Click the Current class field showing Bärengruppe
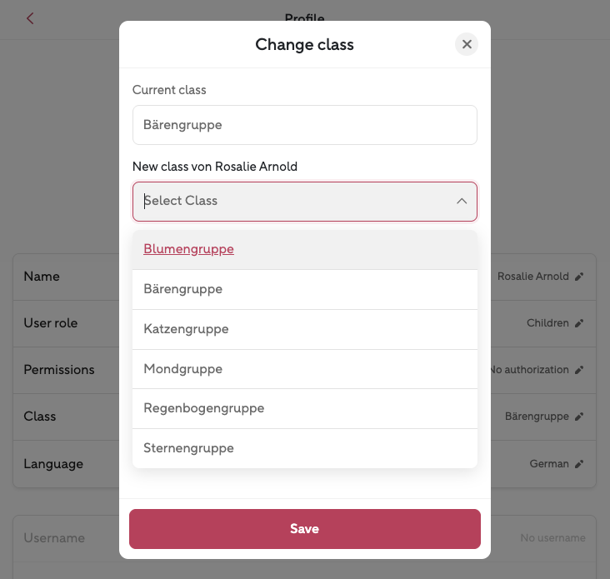Viewport: 610px width, 579px height. 304,125
